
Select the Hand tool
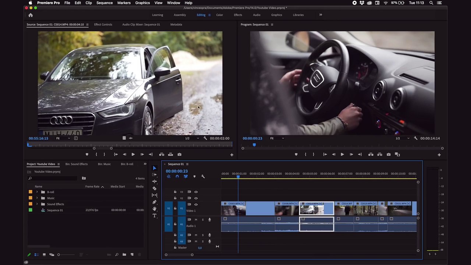(155, 209)
